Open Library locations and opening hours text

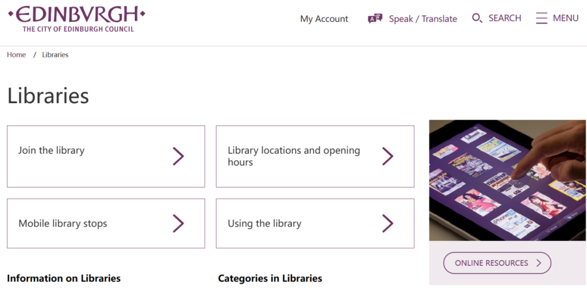294,156
